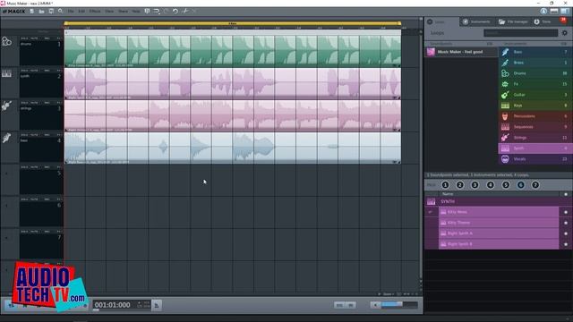Select Sequences instrument category
Screen dimensions: 573x322
tap(535, 127)
